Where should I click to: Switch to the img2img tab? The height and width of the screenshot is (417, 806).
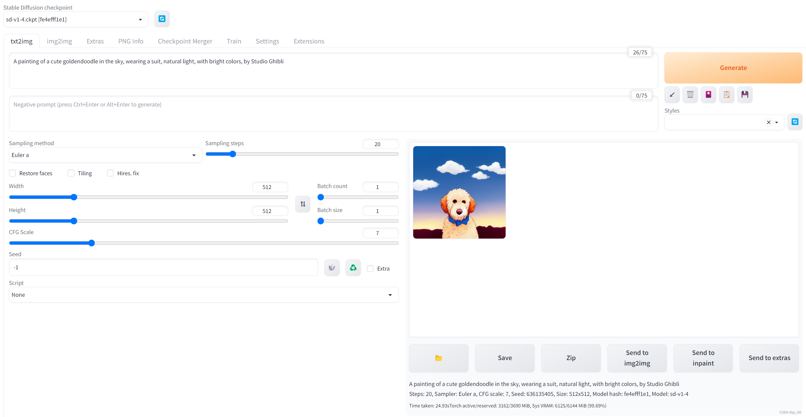(x=59, y=41)
